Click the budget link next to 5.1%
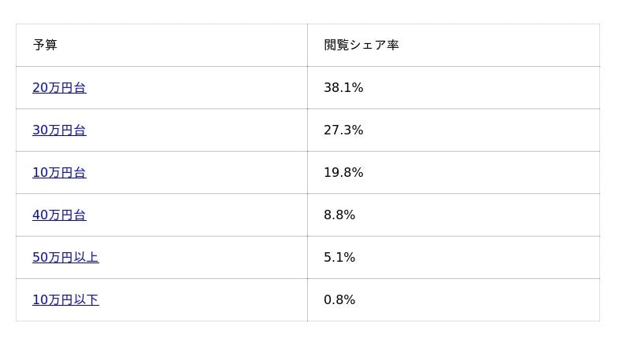The image size is (630, 345). click(x=65, y=258)
